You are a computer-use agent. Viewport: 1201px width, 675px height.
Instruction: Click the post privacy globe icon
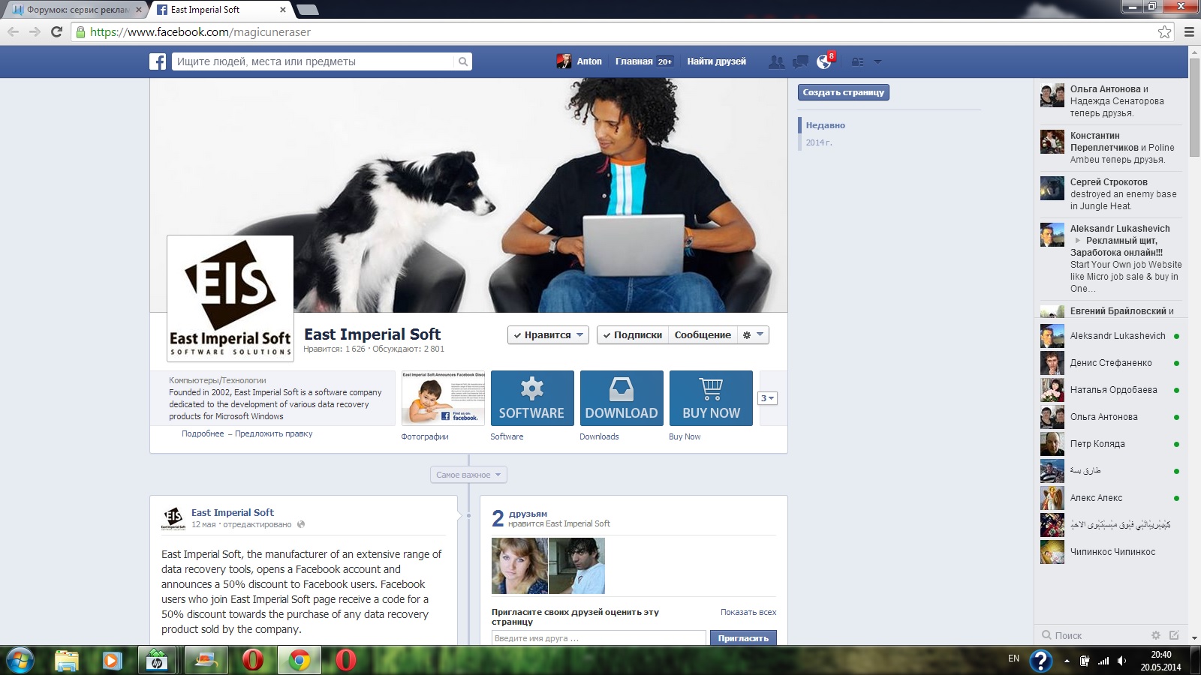coord(301,524)
